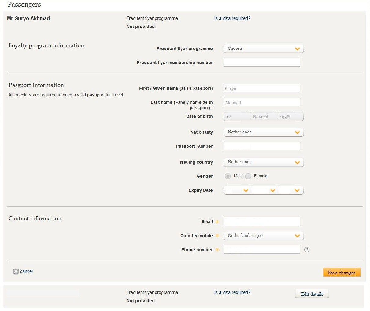Open the Issuing country dropdown
This screenshot has width=370, height=311.
263,162
